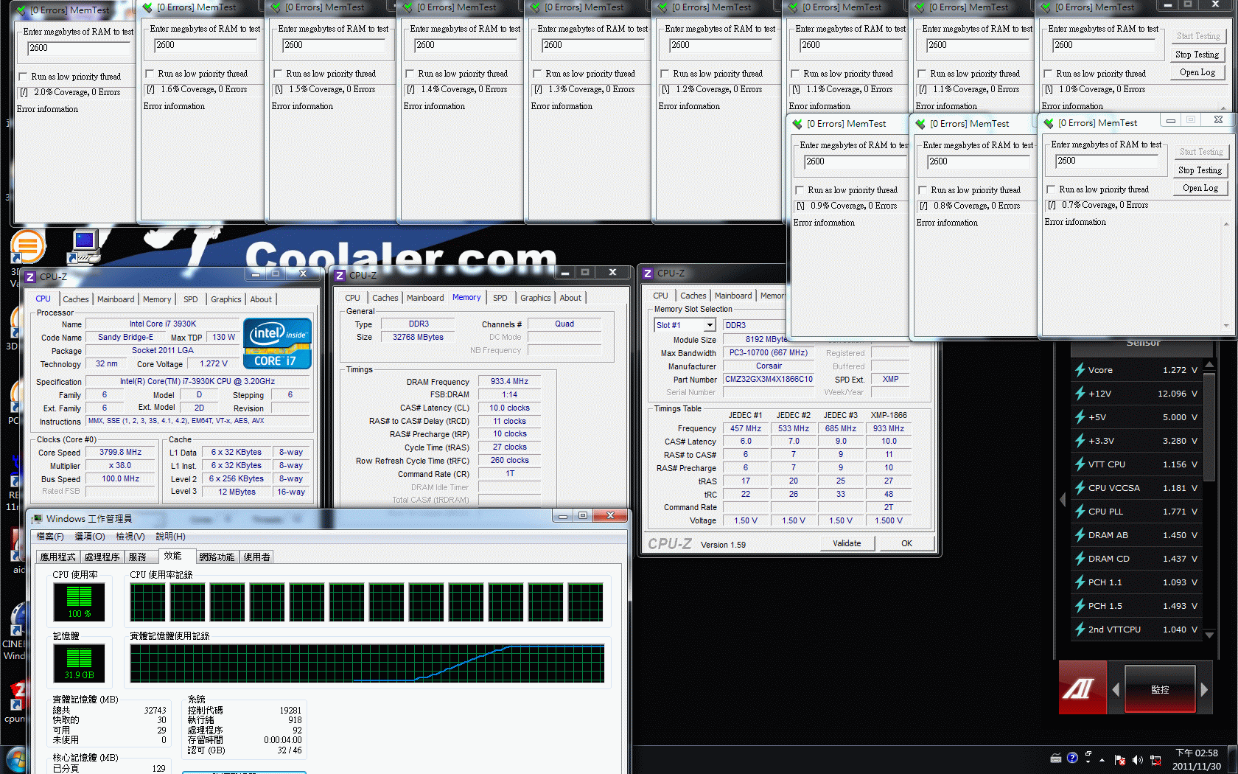The height and width of the screenshot is (774, 1238).
Task: Click scrollbar down arrow in 0.7% Coverage MemTest
Action: coord(1226,325)
